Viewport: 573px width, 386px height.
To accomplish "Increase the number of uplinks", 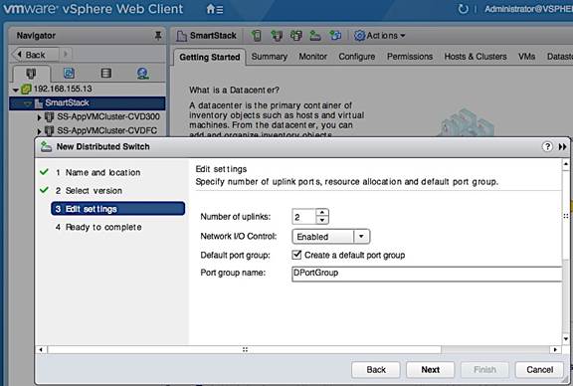I will click(x=322, y=213).
